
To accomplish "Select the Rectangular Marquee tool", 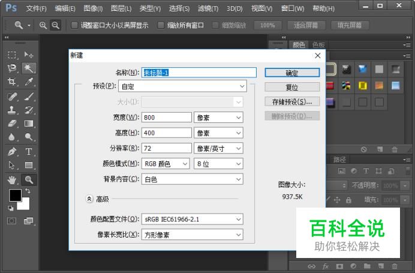I will (x=12, y=55).
